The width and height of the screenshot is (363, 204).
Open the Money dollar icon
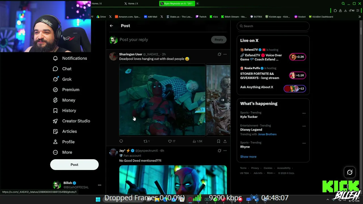coord(56,100)
